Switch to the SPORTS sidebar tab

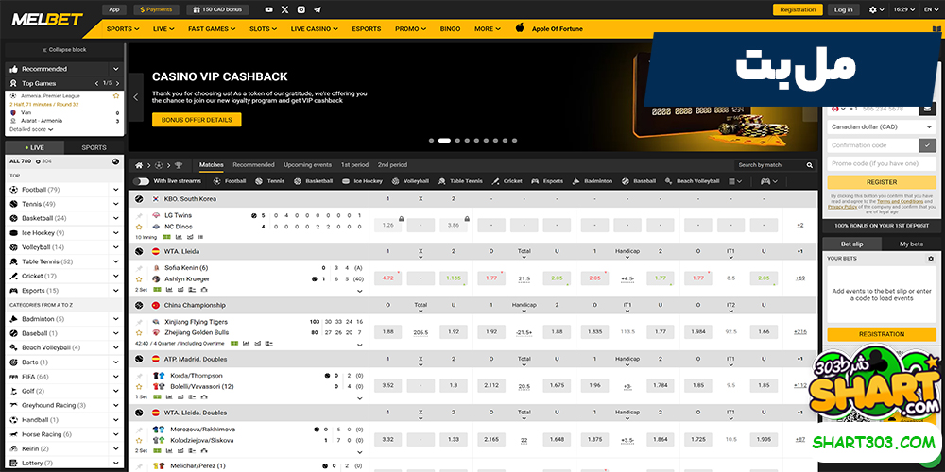click(x=94, y=147)
